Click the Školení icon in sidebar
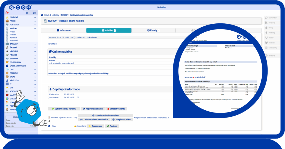The height and width of the screenshot is (149, 285). coord(7,47)
